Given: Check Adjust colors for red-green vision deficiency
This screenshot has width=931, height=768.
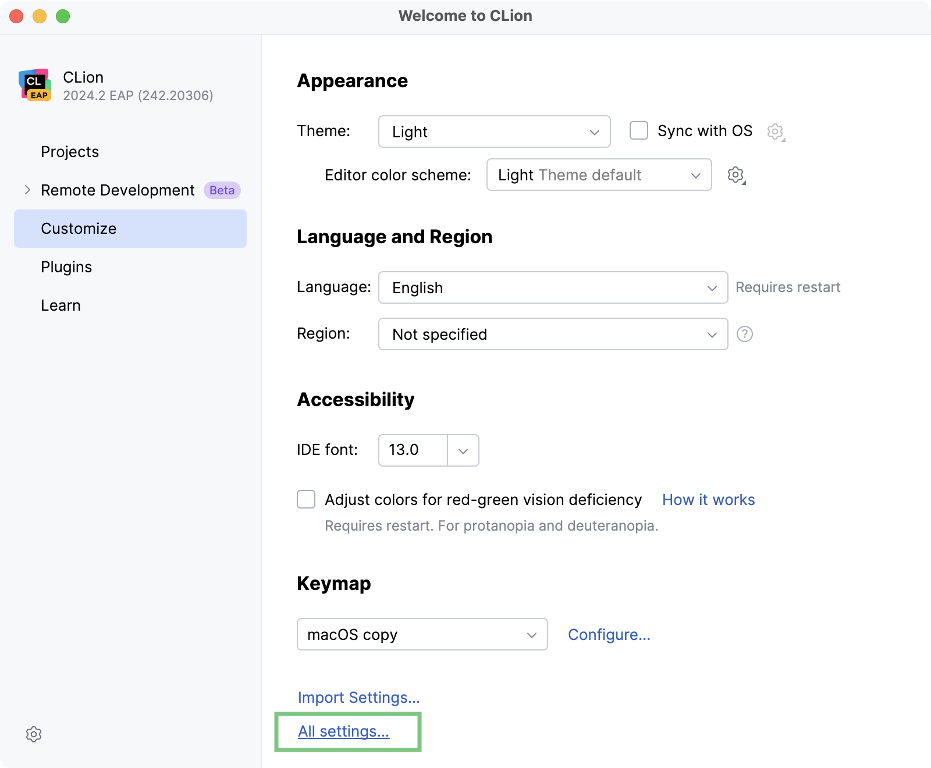Looking at the screenshot, I should 305,499.
